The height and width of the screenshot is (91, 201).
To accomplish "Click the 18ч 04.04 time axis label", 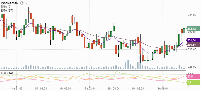I will tap(114, 88).
